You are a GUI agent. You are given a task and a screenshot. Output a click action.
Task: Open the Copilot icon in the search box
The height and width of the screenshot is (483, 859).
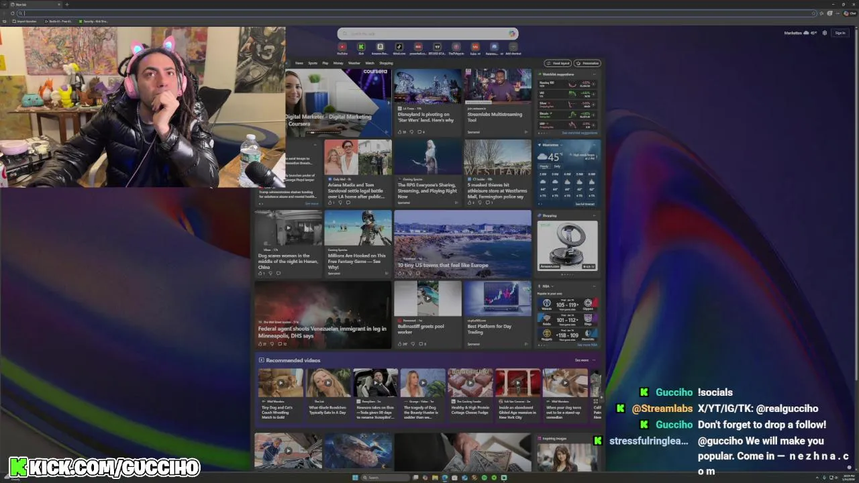(x=512, y=34)
